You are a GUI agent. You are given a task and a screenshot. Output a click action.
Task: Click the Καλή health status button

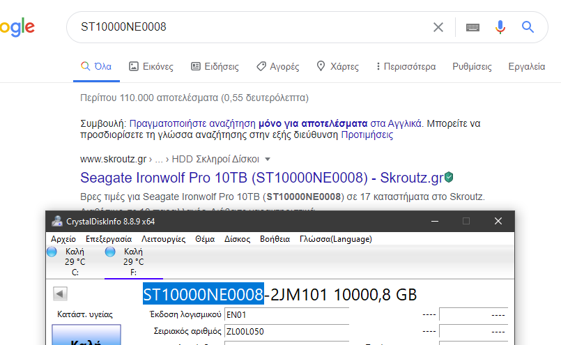[x=86, y=335]
